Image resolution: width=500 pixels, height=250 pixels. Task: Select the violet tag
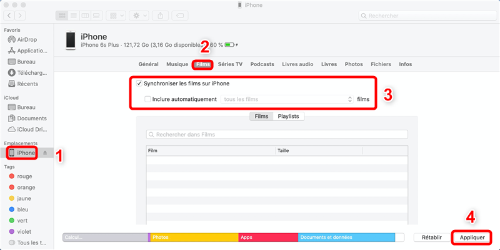(21, 232)
